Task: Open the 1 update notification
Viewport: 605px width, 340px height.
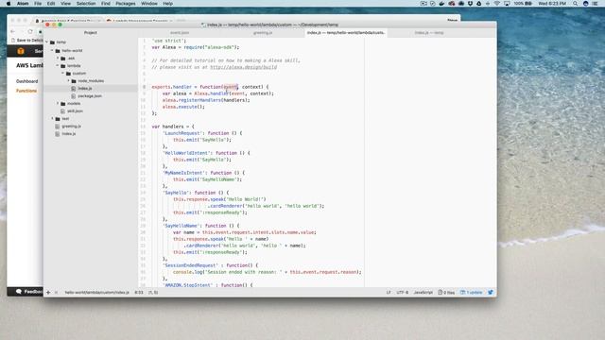Action: click(471, 292)
